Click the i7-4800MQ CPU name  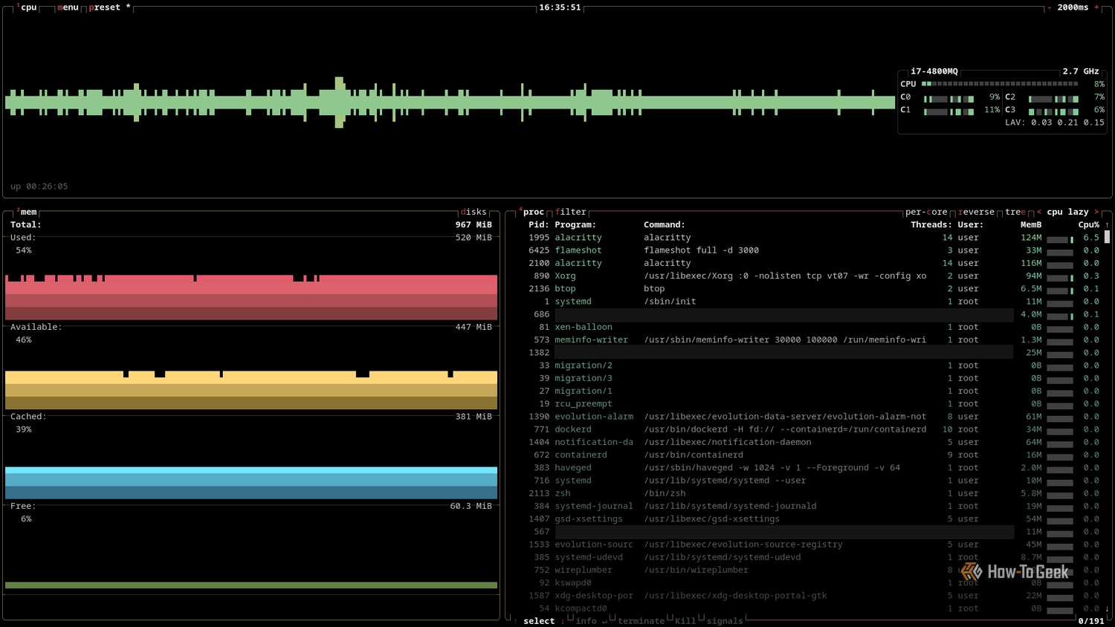coord(934,71)
